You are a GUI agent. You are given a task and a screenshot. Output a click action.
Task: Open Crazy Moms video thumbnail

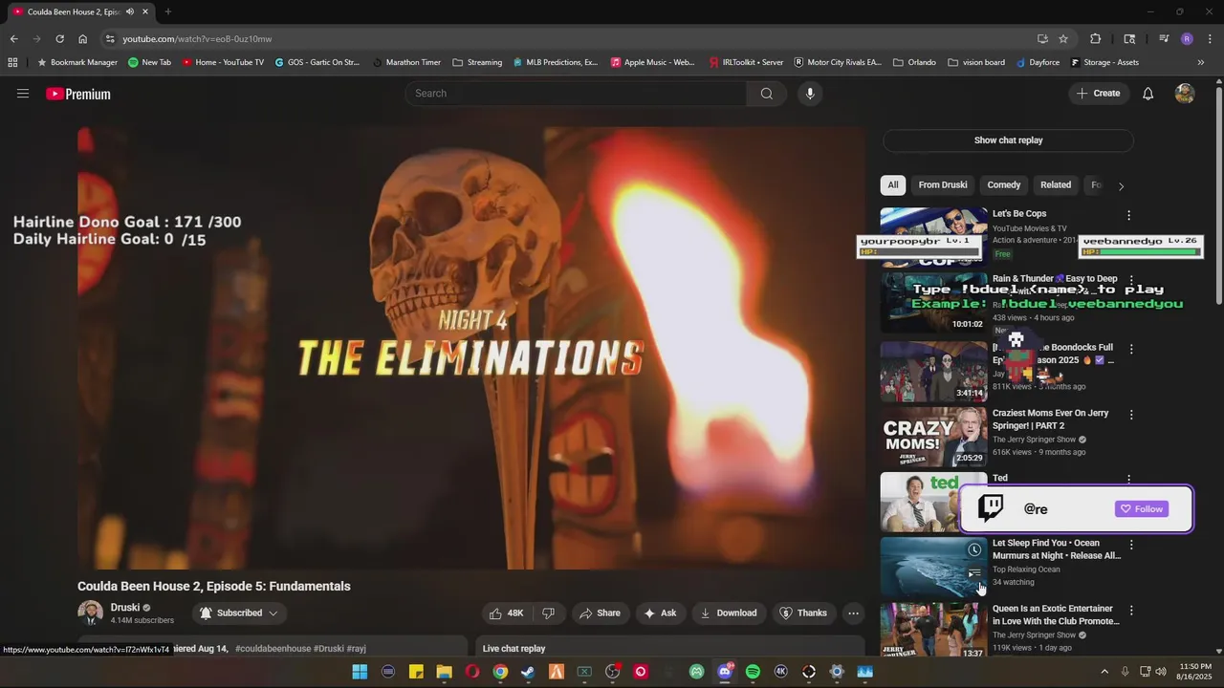pos(933,437)
